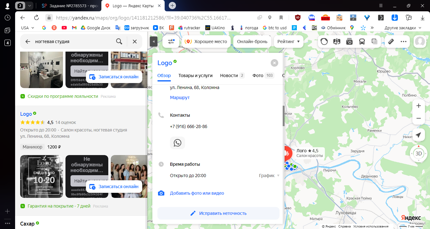Click the location pin icon in the address bar
Screen dimensions: 430x229
click(270, 17)
